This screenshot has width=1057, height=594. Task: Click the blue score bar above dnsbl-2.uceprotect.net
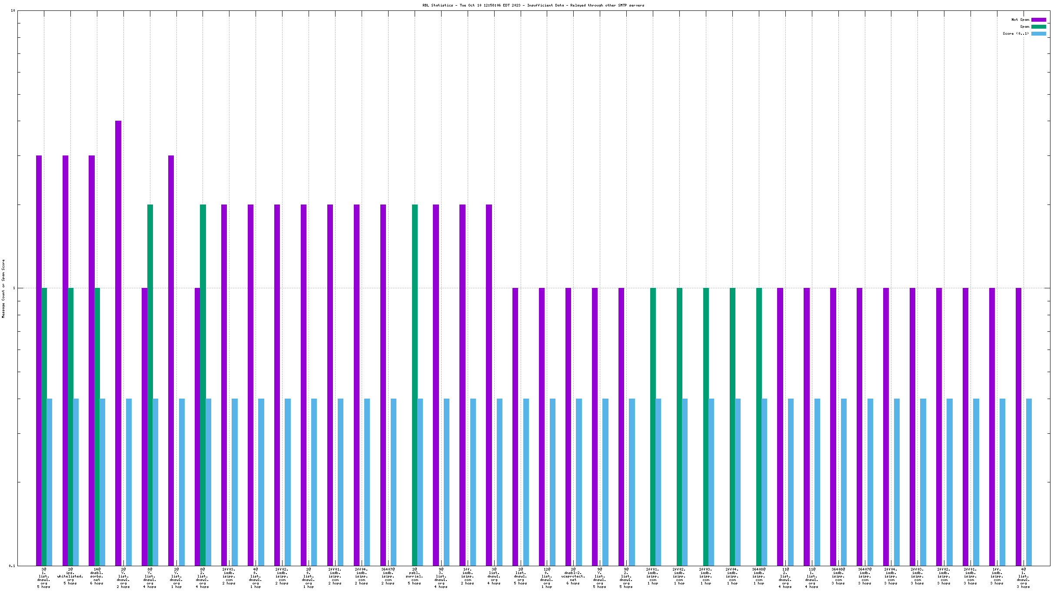[x=579, y=482]
